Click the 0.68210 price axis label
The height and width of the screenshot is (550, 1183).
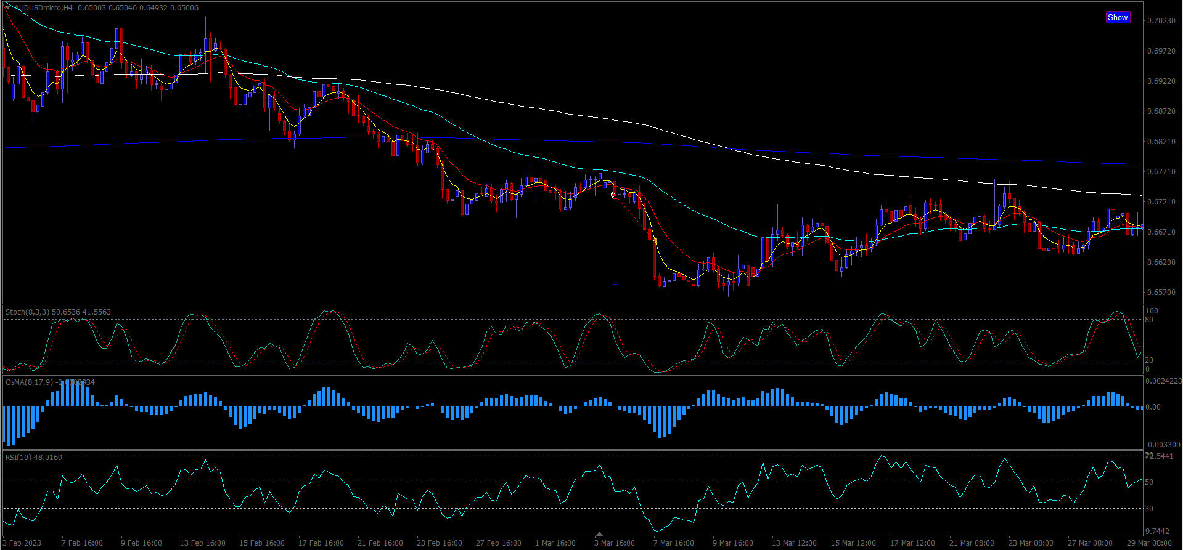1161,142
